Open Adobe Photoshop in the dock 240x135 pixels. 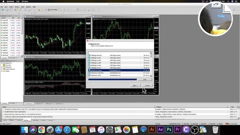(x=169, y=130)
